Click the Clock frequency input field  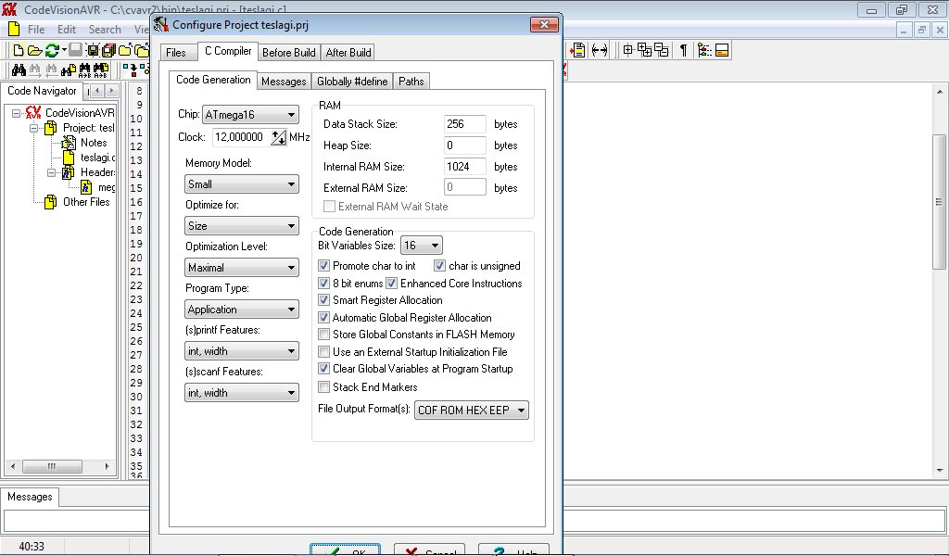click(242, 137)
